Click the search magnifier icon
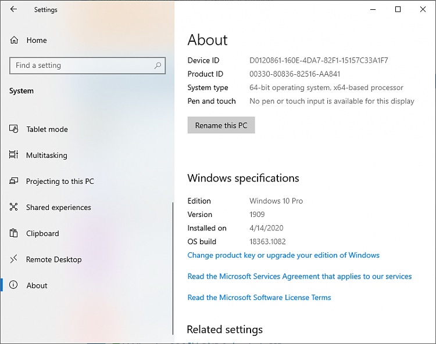The height and width of the screenshot is (344, 436). [158, 66]
